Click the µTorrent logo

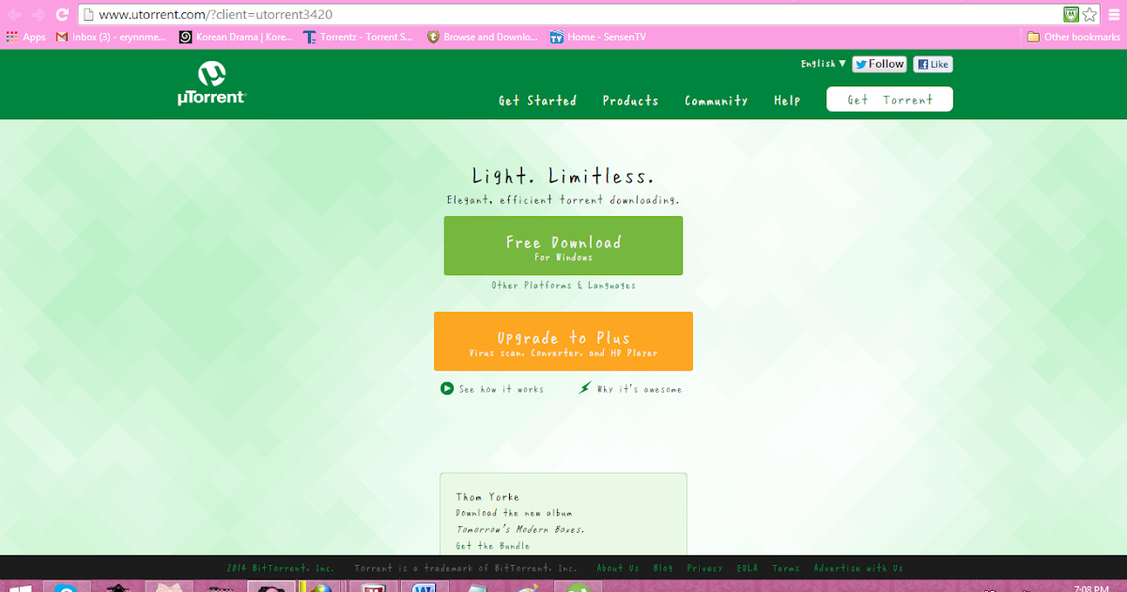[x=211, y=83]
